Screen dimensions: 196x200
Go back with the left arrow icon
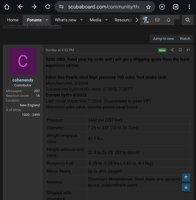coord(21,7)
